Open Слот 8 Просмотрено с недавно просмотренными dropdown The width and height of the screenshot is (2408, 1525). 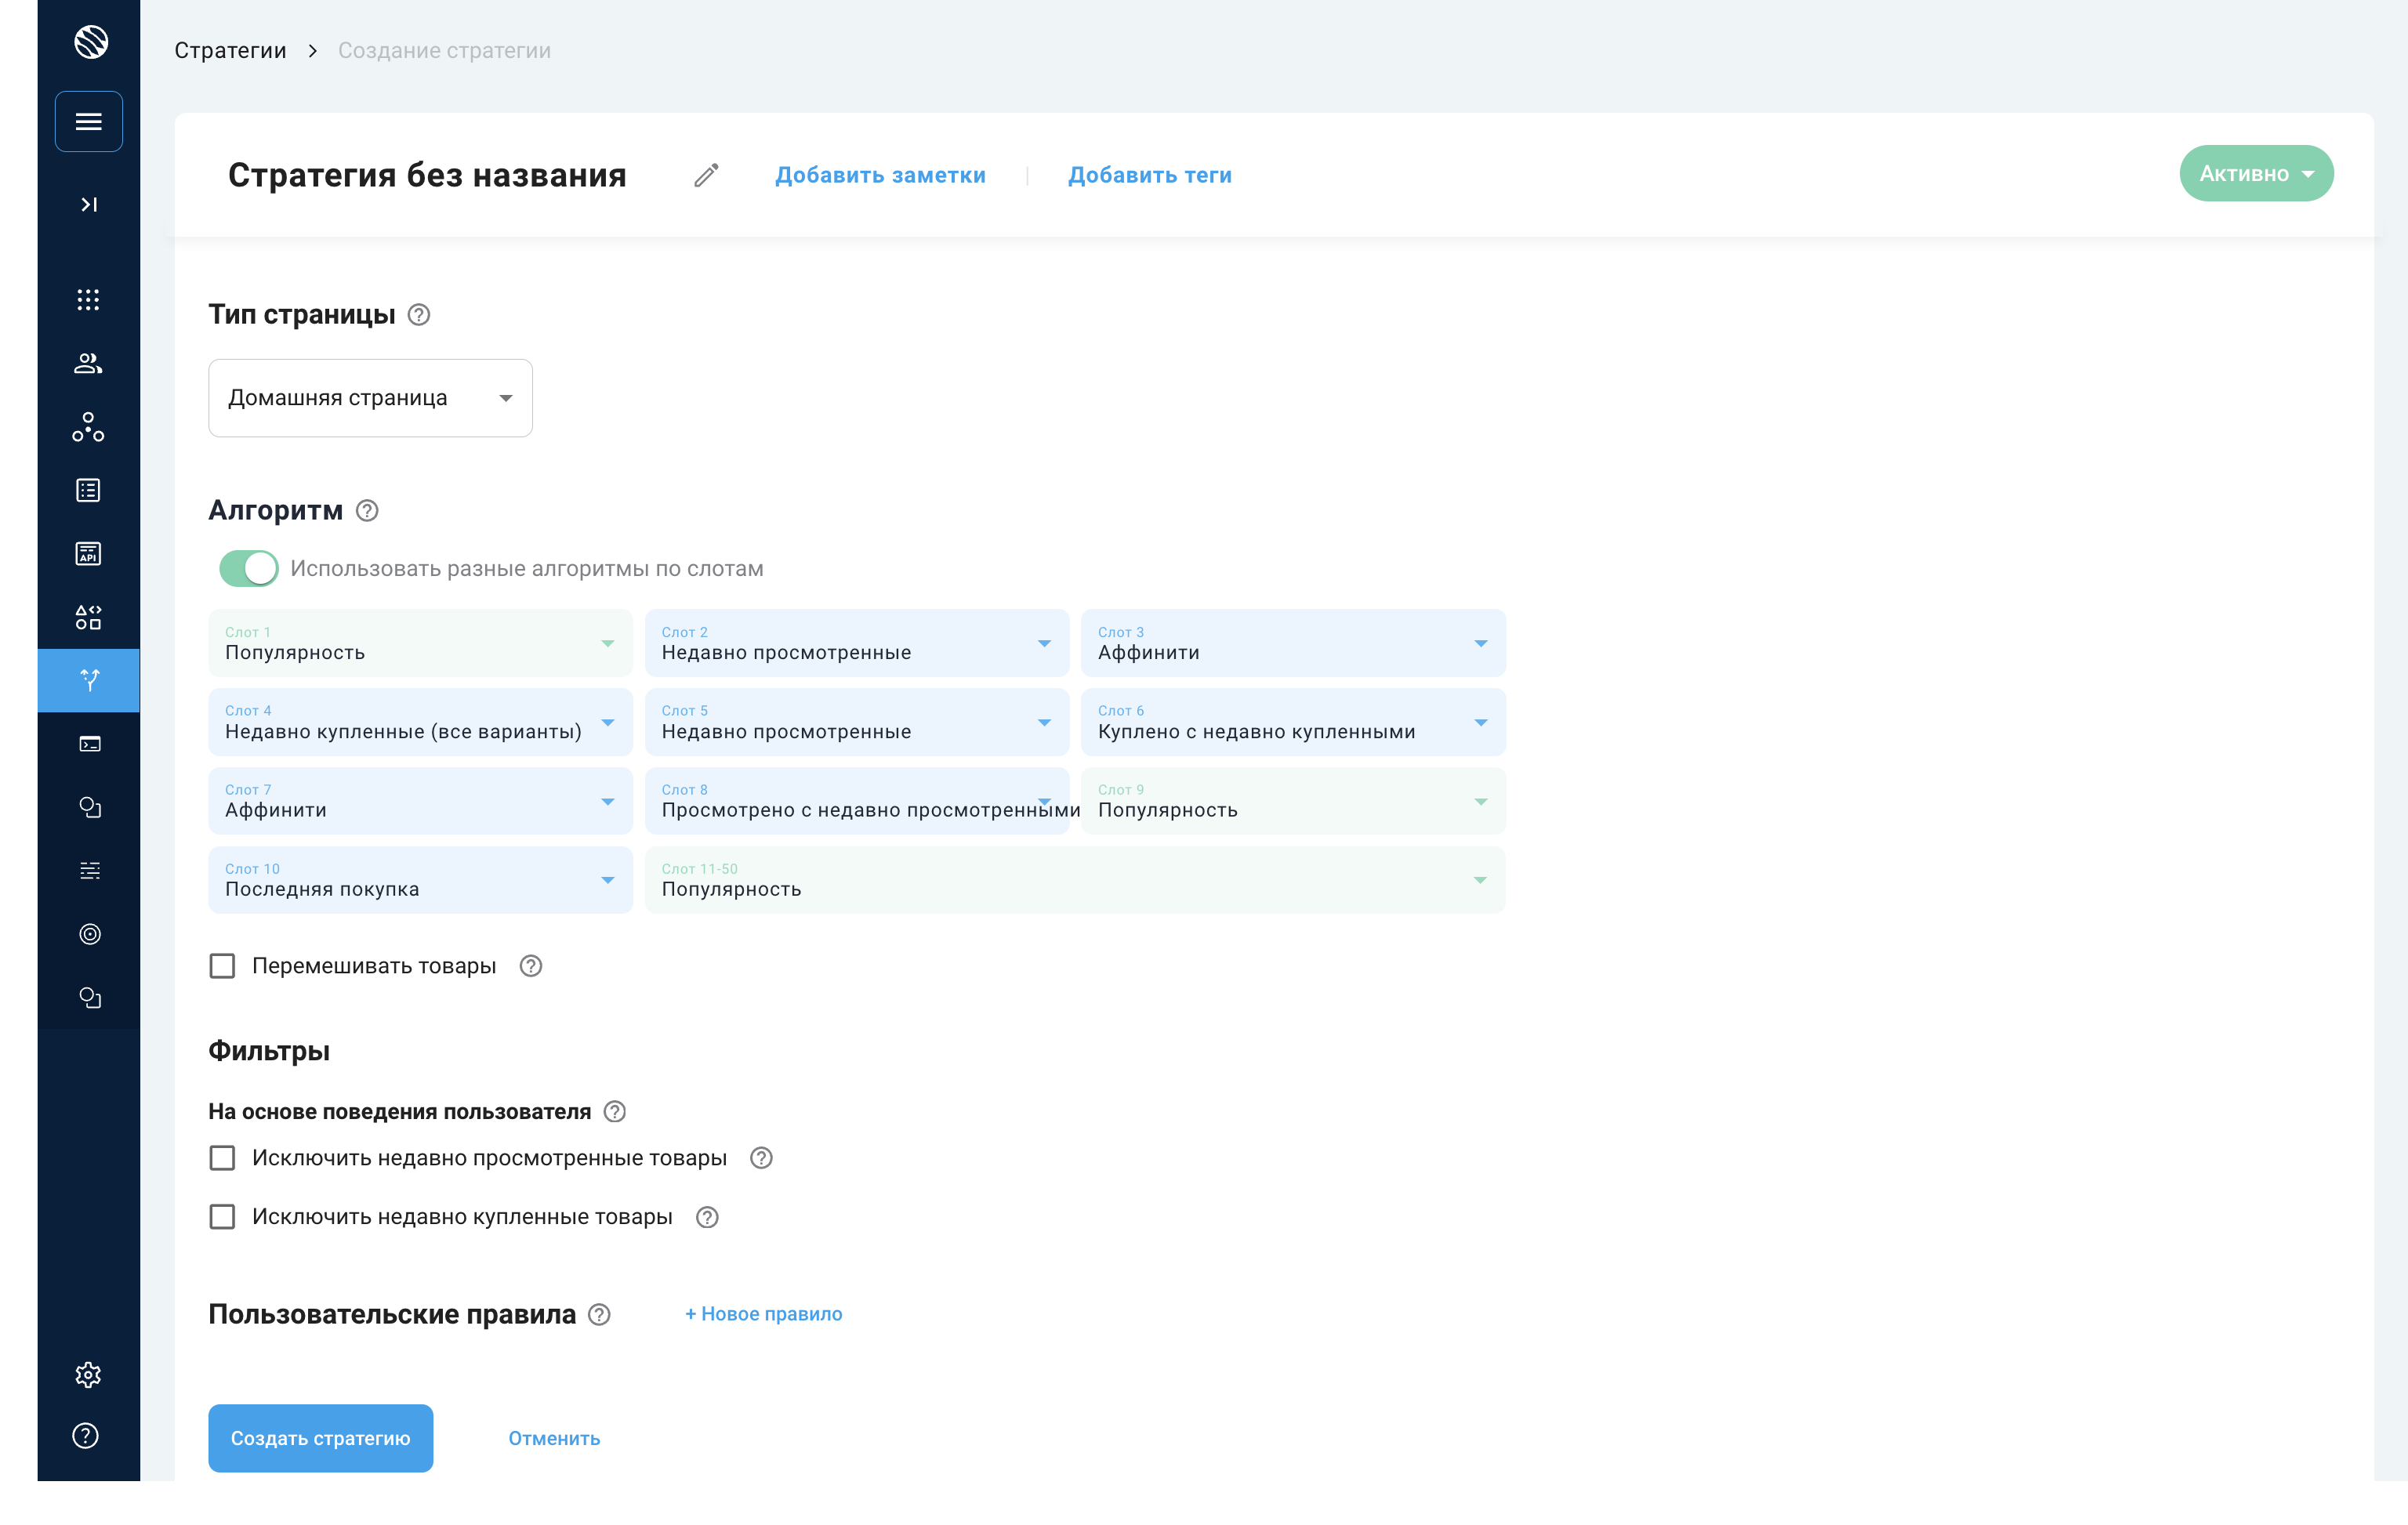857,801
